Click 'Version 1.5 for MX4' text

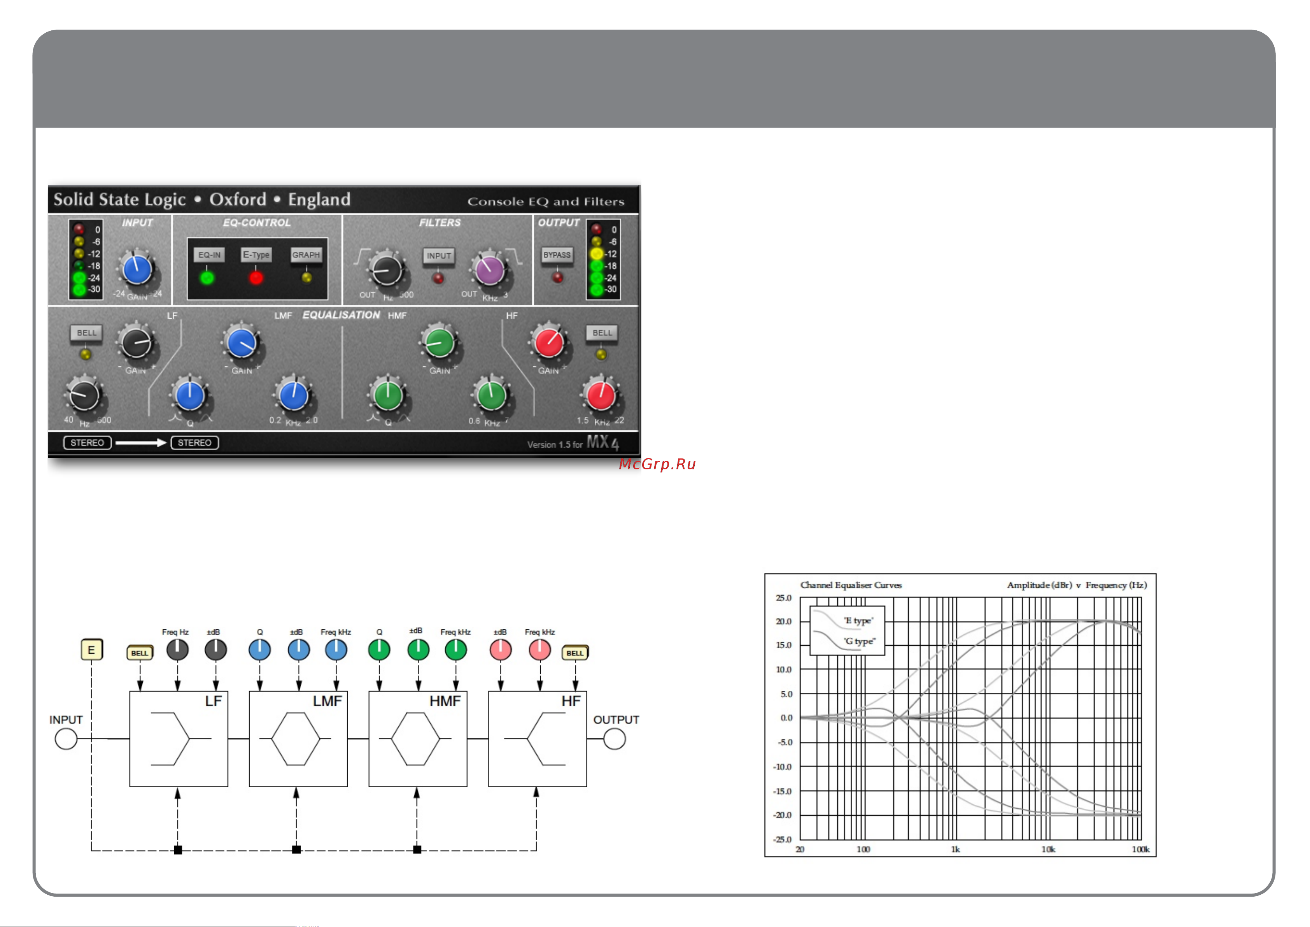tap(573, 443)
